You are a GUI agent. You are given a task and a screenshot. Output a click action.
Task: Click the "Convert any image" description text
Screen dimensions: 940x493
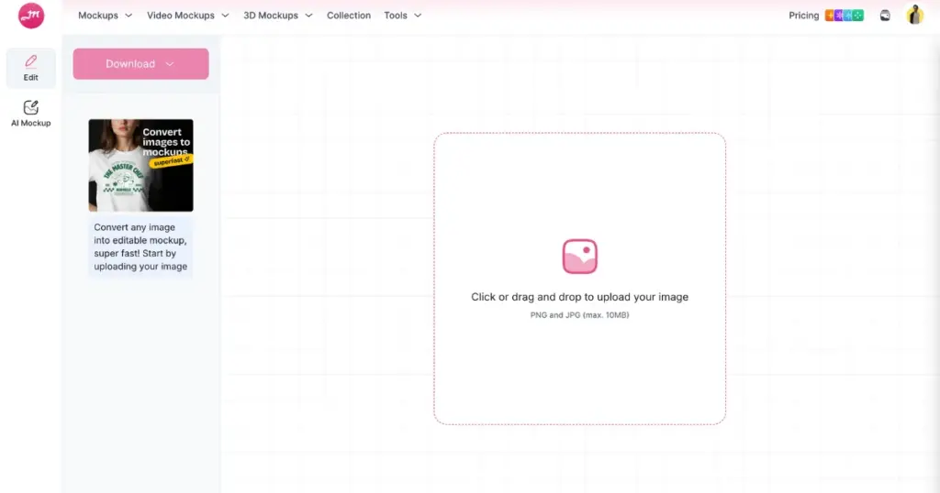click(140, 246)
